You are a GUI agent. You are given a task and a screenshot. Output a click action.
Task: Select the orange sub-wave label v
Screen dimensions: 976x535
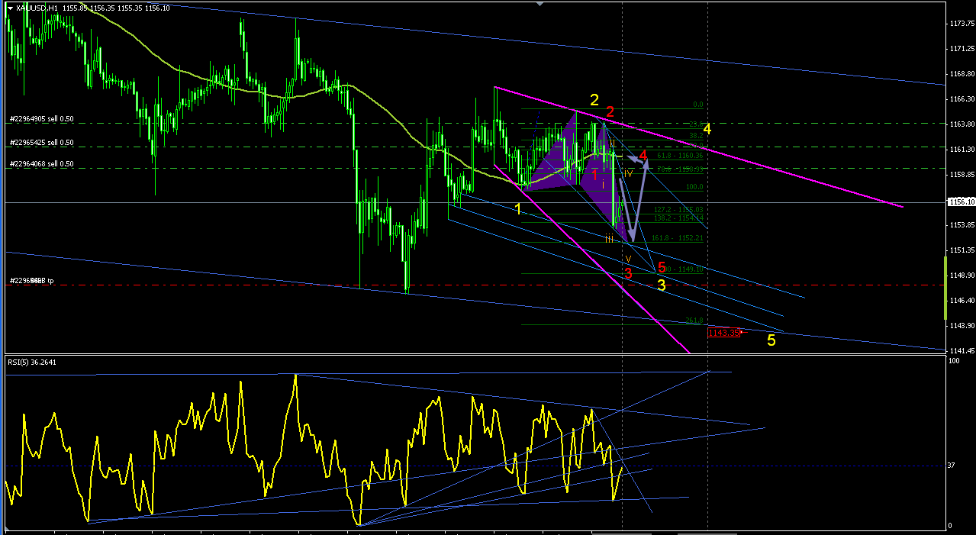click(628, 259)
